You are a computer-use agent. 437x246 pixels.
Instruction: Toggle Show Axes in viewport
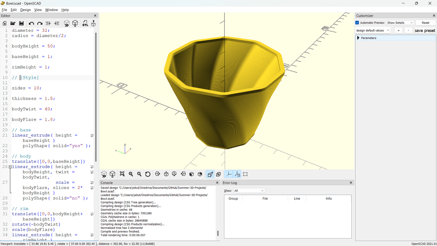click(x=229, y=174)
